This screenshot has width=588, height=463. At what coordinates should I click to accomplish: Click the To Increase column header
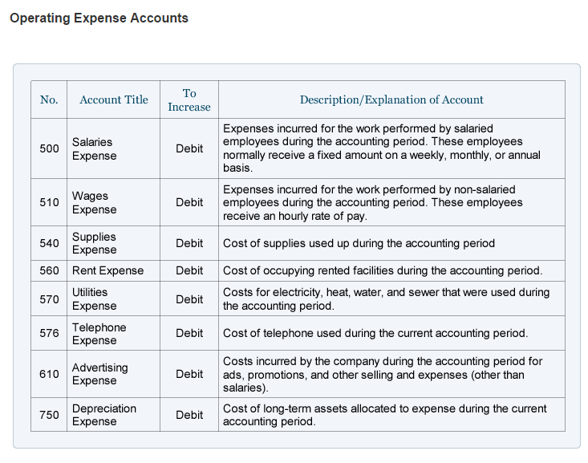click(189, 100)
